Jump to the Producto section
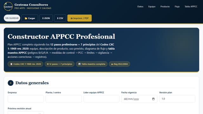 pos(165,6)
